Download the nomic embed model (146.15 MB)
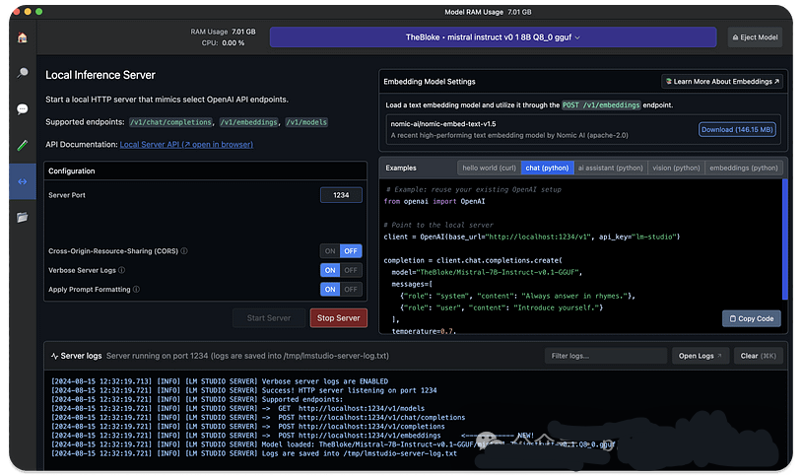 [737, 129]
